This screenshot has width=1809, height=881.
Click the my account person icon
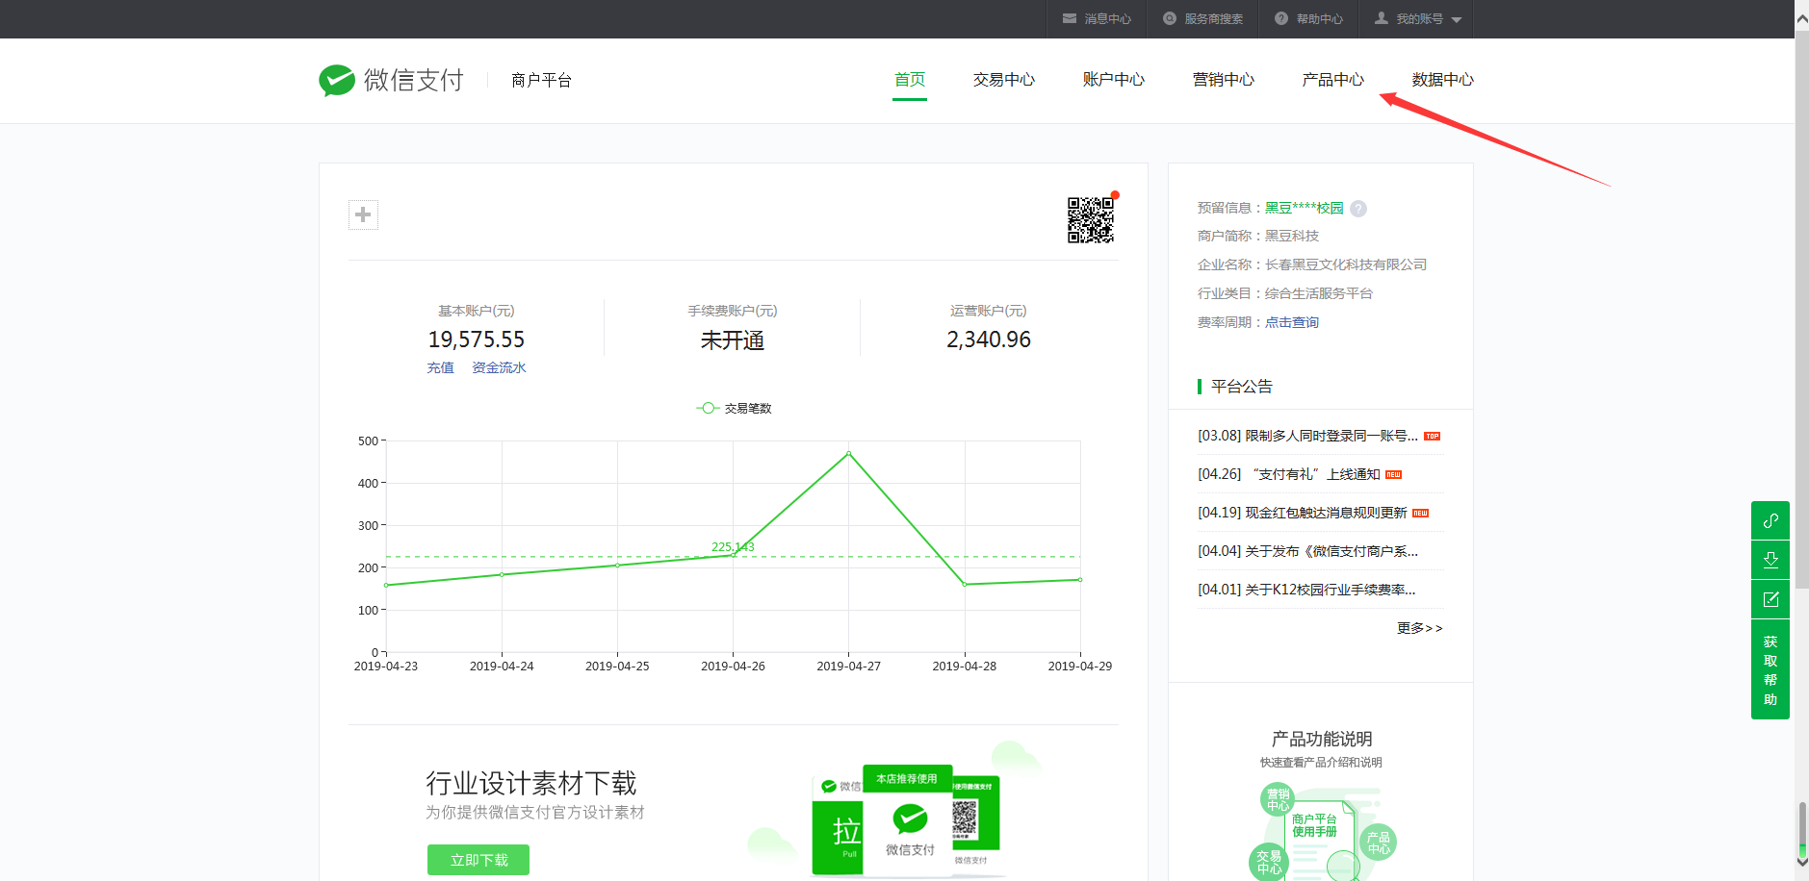click(x=1381, y=18)
